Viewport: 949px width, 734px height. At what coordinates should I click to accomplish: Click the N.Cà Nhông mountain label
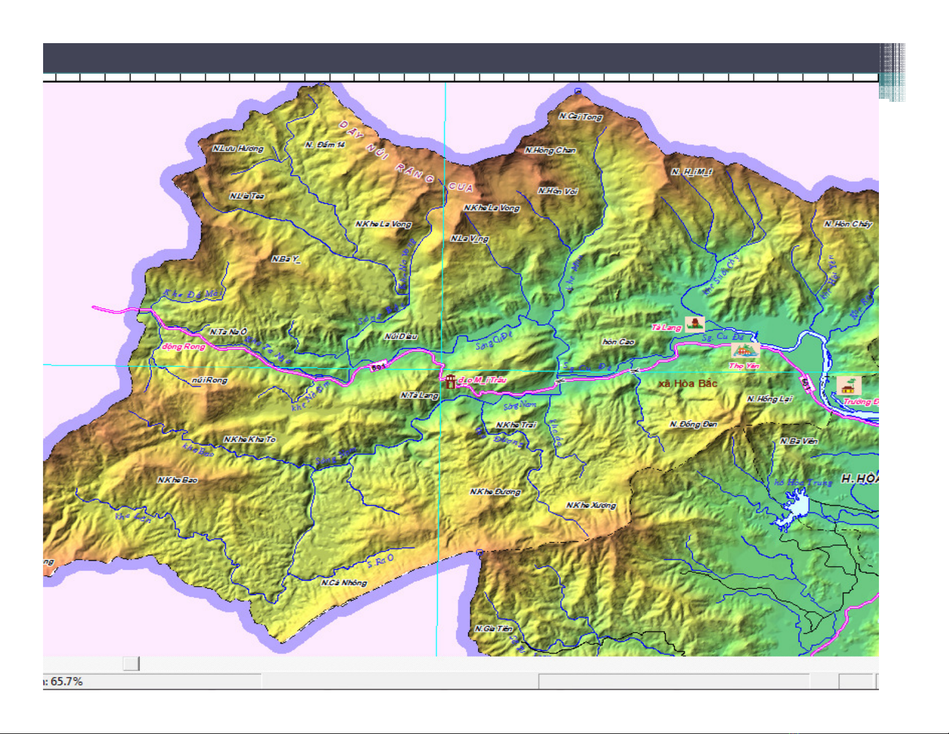coord(344,582)
